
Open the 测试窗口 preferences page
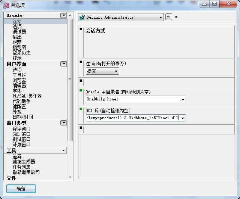point(21,139)
